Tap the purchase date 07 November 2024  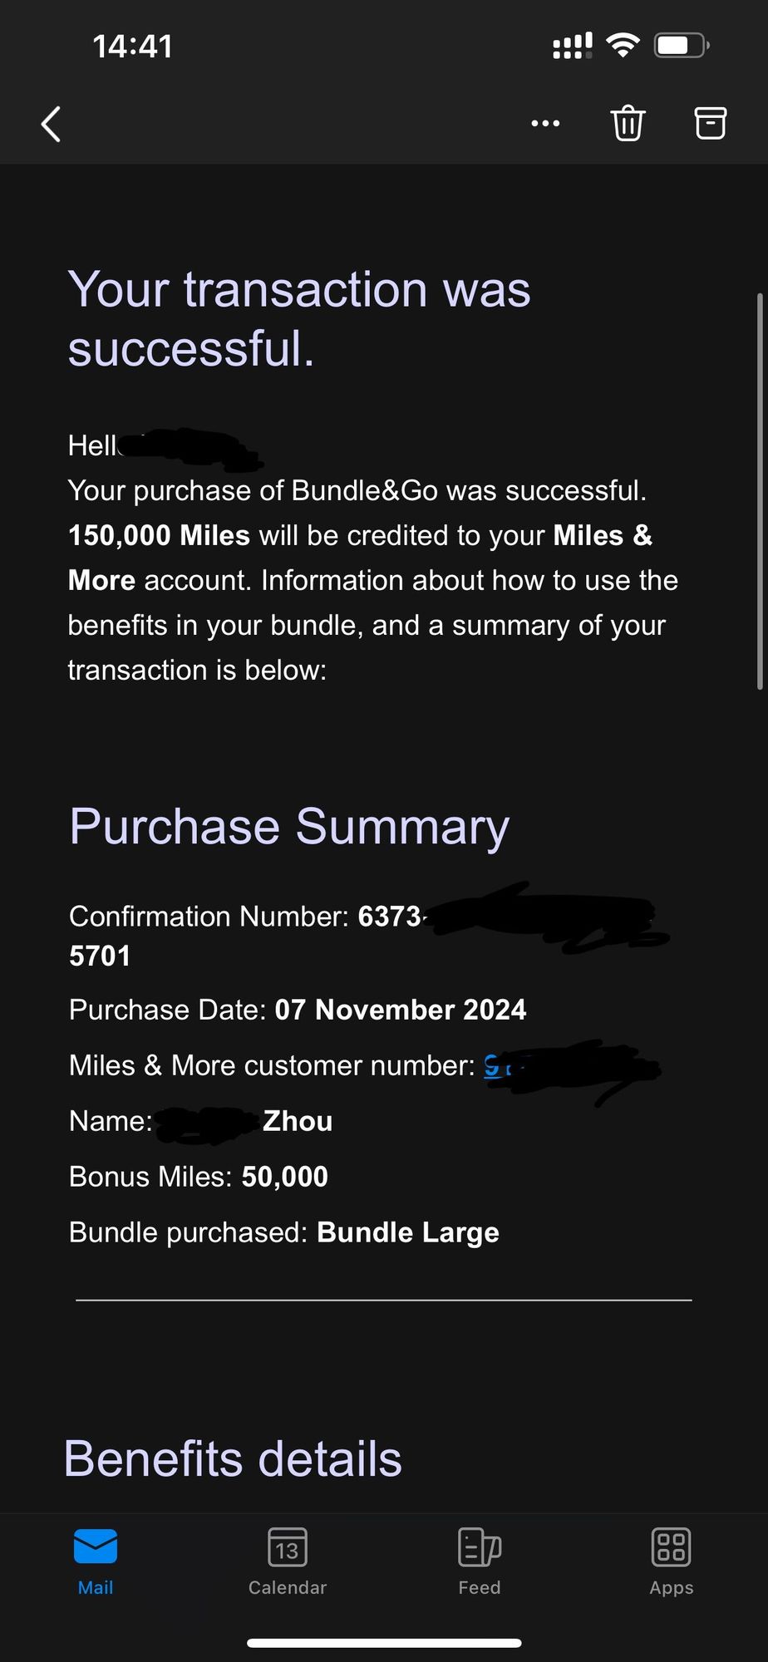tap(400, 1010)
